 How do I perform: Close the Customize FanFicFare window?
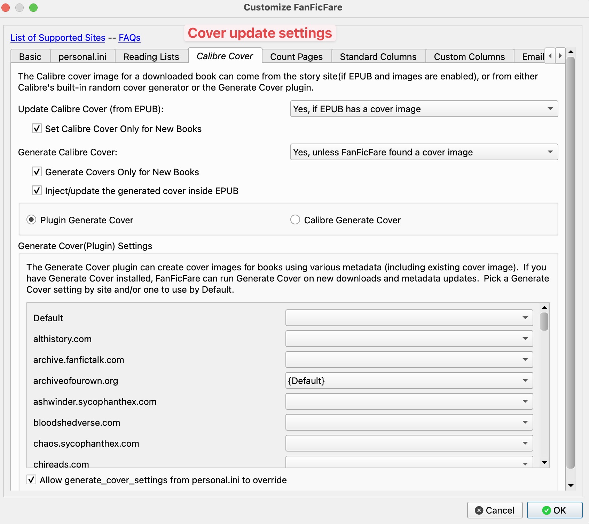click(x=6, y=7)
